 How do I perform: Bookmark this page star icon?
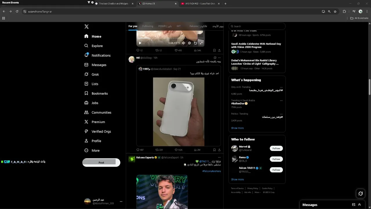click(x=335, y=11)
